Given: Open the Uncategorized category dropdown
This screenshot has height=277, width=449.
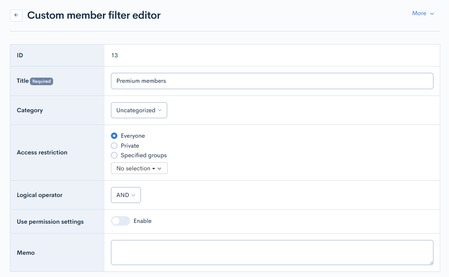Looking at the screenshot, I should [x=139, y=110].
